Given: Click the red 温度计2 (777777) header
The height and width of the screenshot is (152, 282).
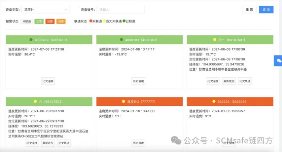Looking at the screenshot, I should [x=139, y=101].
